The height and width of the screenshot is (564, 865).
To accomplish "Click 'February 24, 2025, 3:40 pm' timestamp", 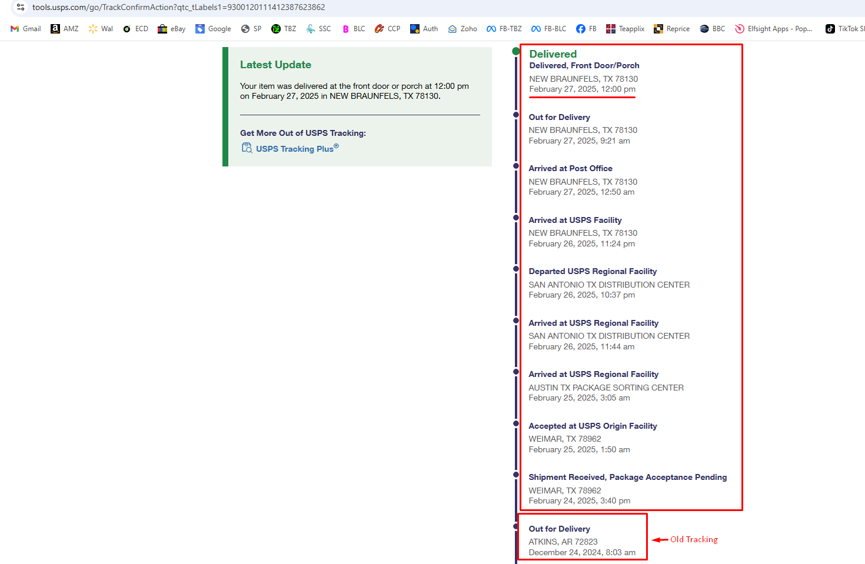I will point(580,500).
